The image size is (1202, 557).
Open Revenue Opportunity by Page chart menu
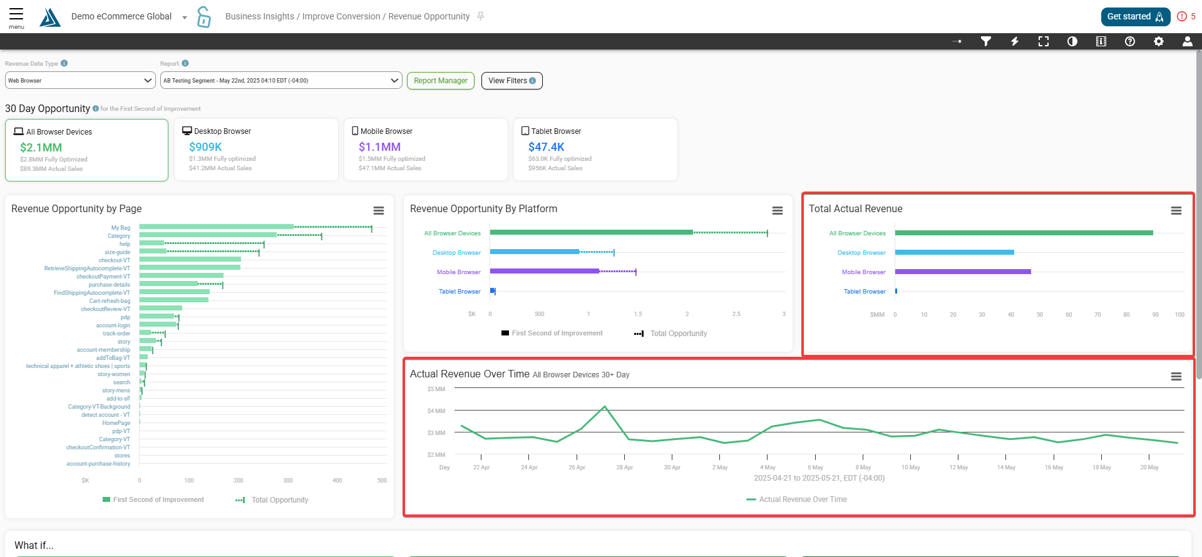point(379,211)
